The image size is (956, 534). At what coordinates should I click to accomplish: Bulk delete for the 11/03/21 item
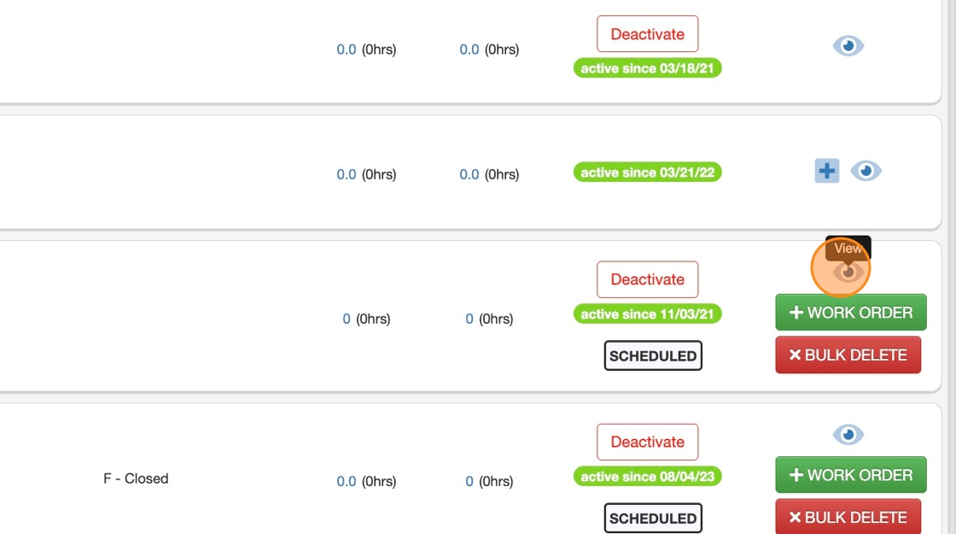coord(848,355)
